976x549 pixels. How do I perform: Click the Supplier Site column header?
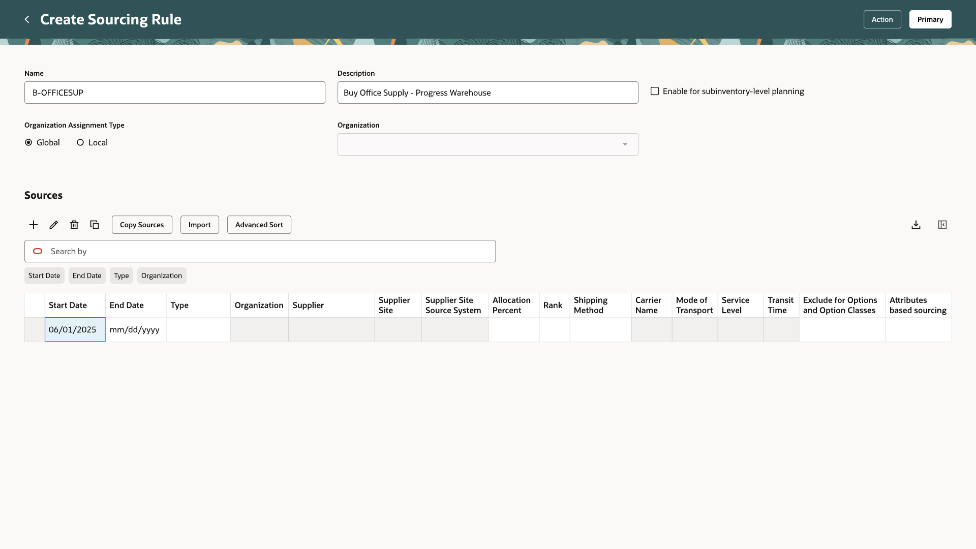point(398,305)
